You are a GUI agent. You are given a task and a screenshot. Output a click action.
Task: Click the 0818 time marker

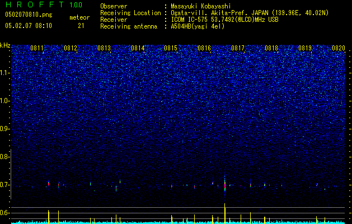[x=271, y=48]
